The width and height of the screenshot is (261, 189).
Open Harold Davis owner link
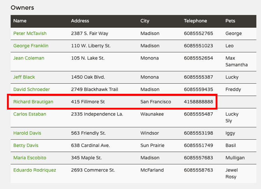pos(27,133)
